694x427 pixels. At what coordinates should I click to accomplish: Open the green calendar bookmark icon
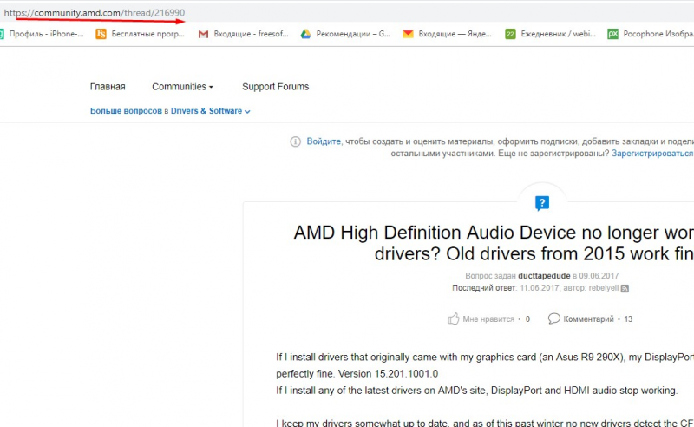(x=510, y=34)
